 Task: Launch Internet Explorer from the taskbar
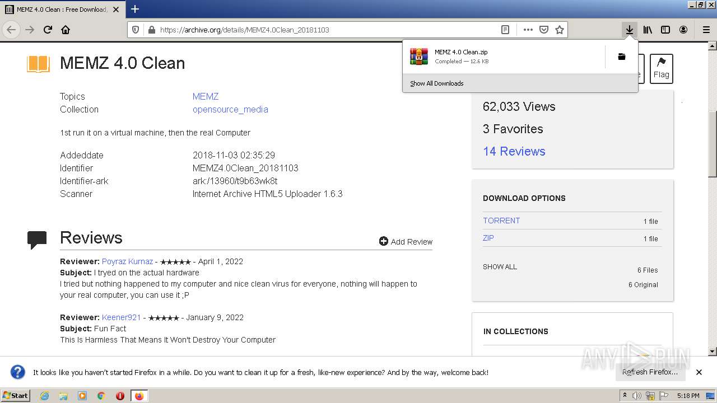pos(45,396)
